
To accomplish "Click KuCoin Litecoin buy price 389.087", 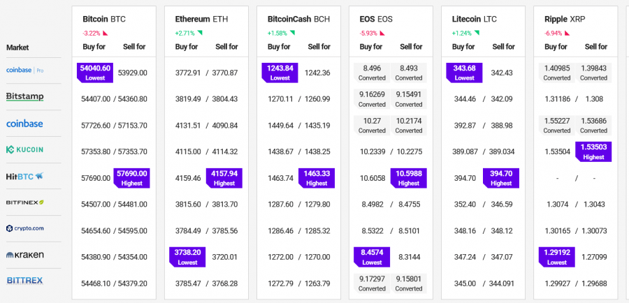I will [x=465, y=152].
